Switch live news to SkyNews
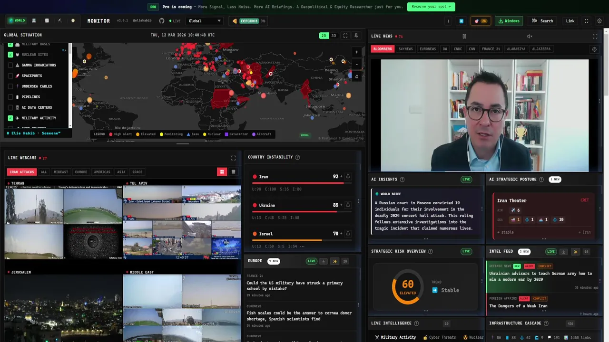 pos(406,49)
